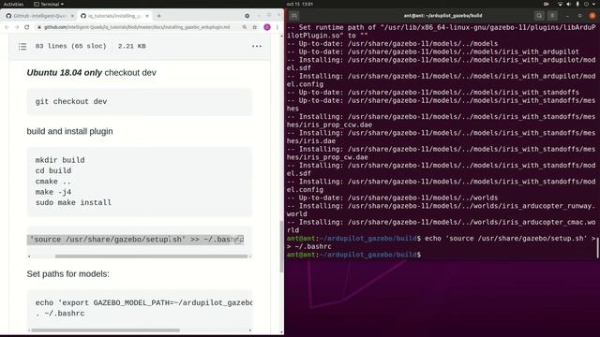Open the clock 'oct 15 13:01' in top bar
Viewport: 600px width, 337px height.
(300, 4)
